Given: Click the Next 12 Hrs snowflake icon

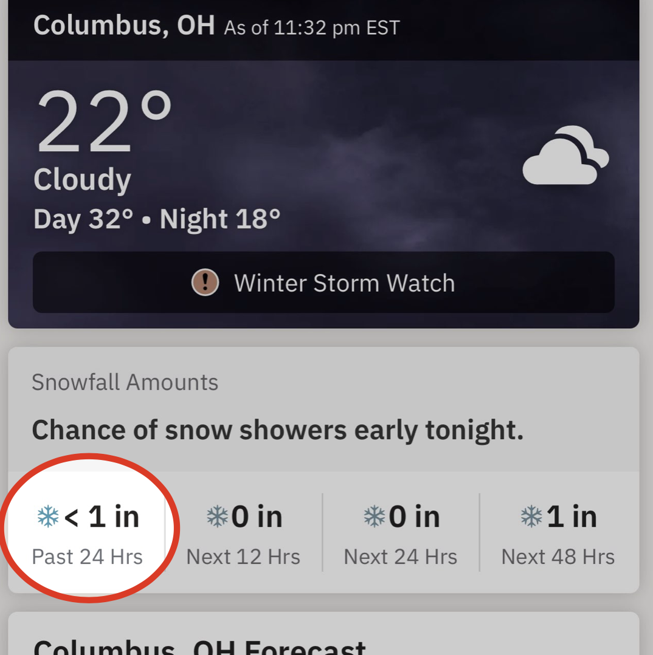Looking at the screenshot, I should [x=217, y=517].
